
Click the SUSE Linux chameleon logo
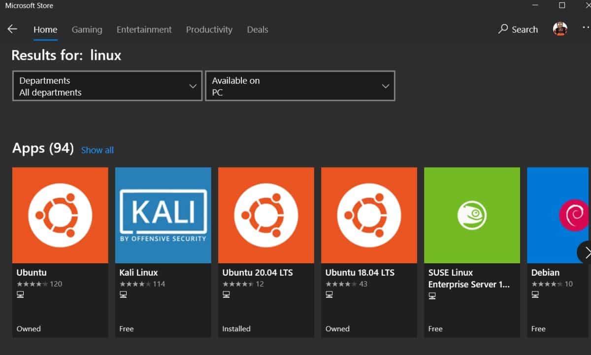tap(472, 215)
